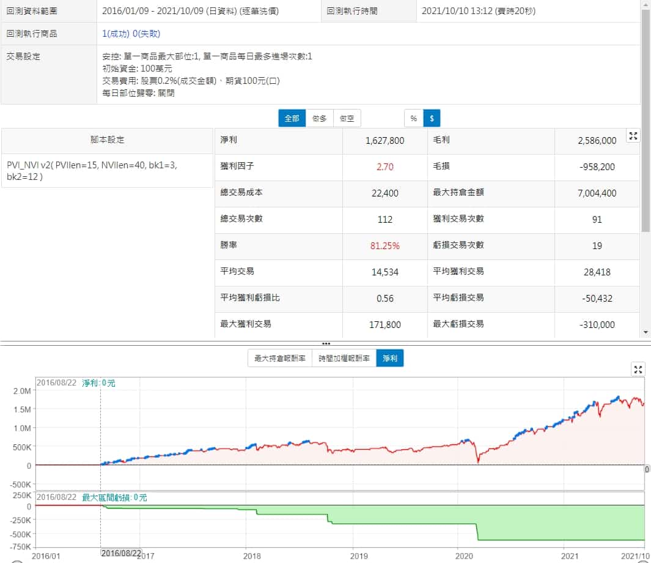Open the 1(成功) 0(失敗) products link
The height and width of the screenshot is (563, 651).
tap(131, 34)
